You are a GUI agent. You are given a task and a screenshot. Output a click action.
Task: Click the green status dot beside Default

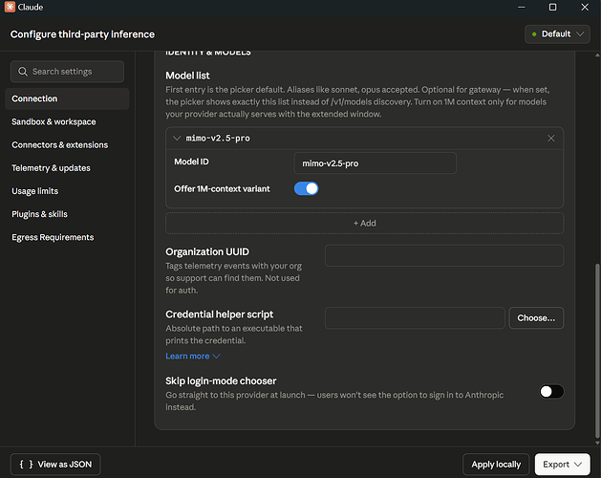(533, 34)
